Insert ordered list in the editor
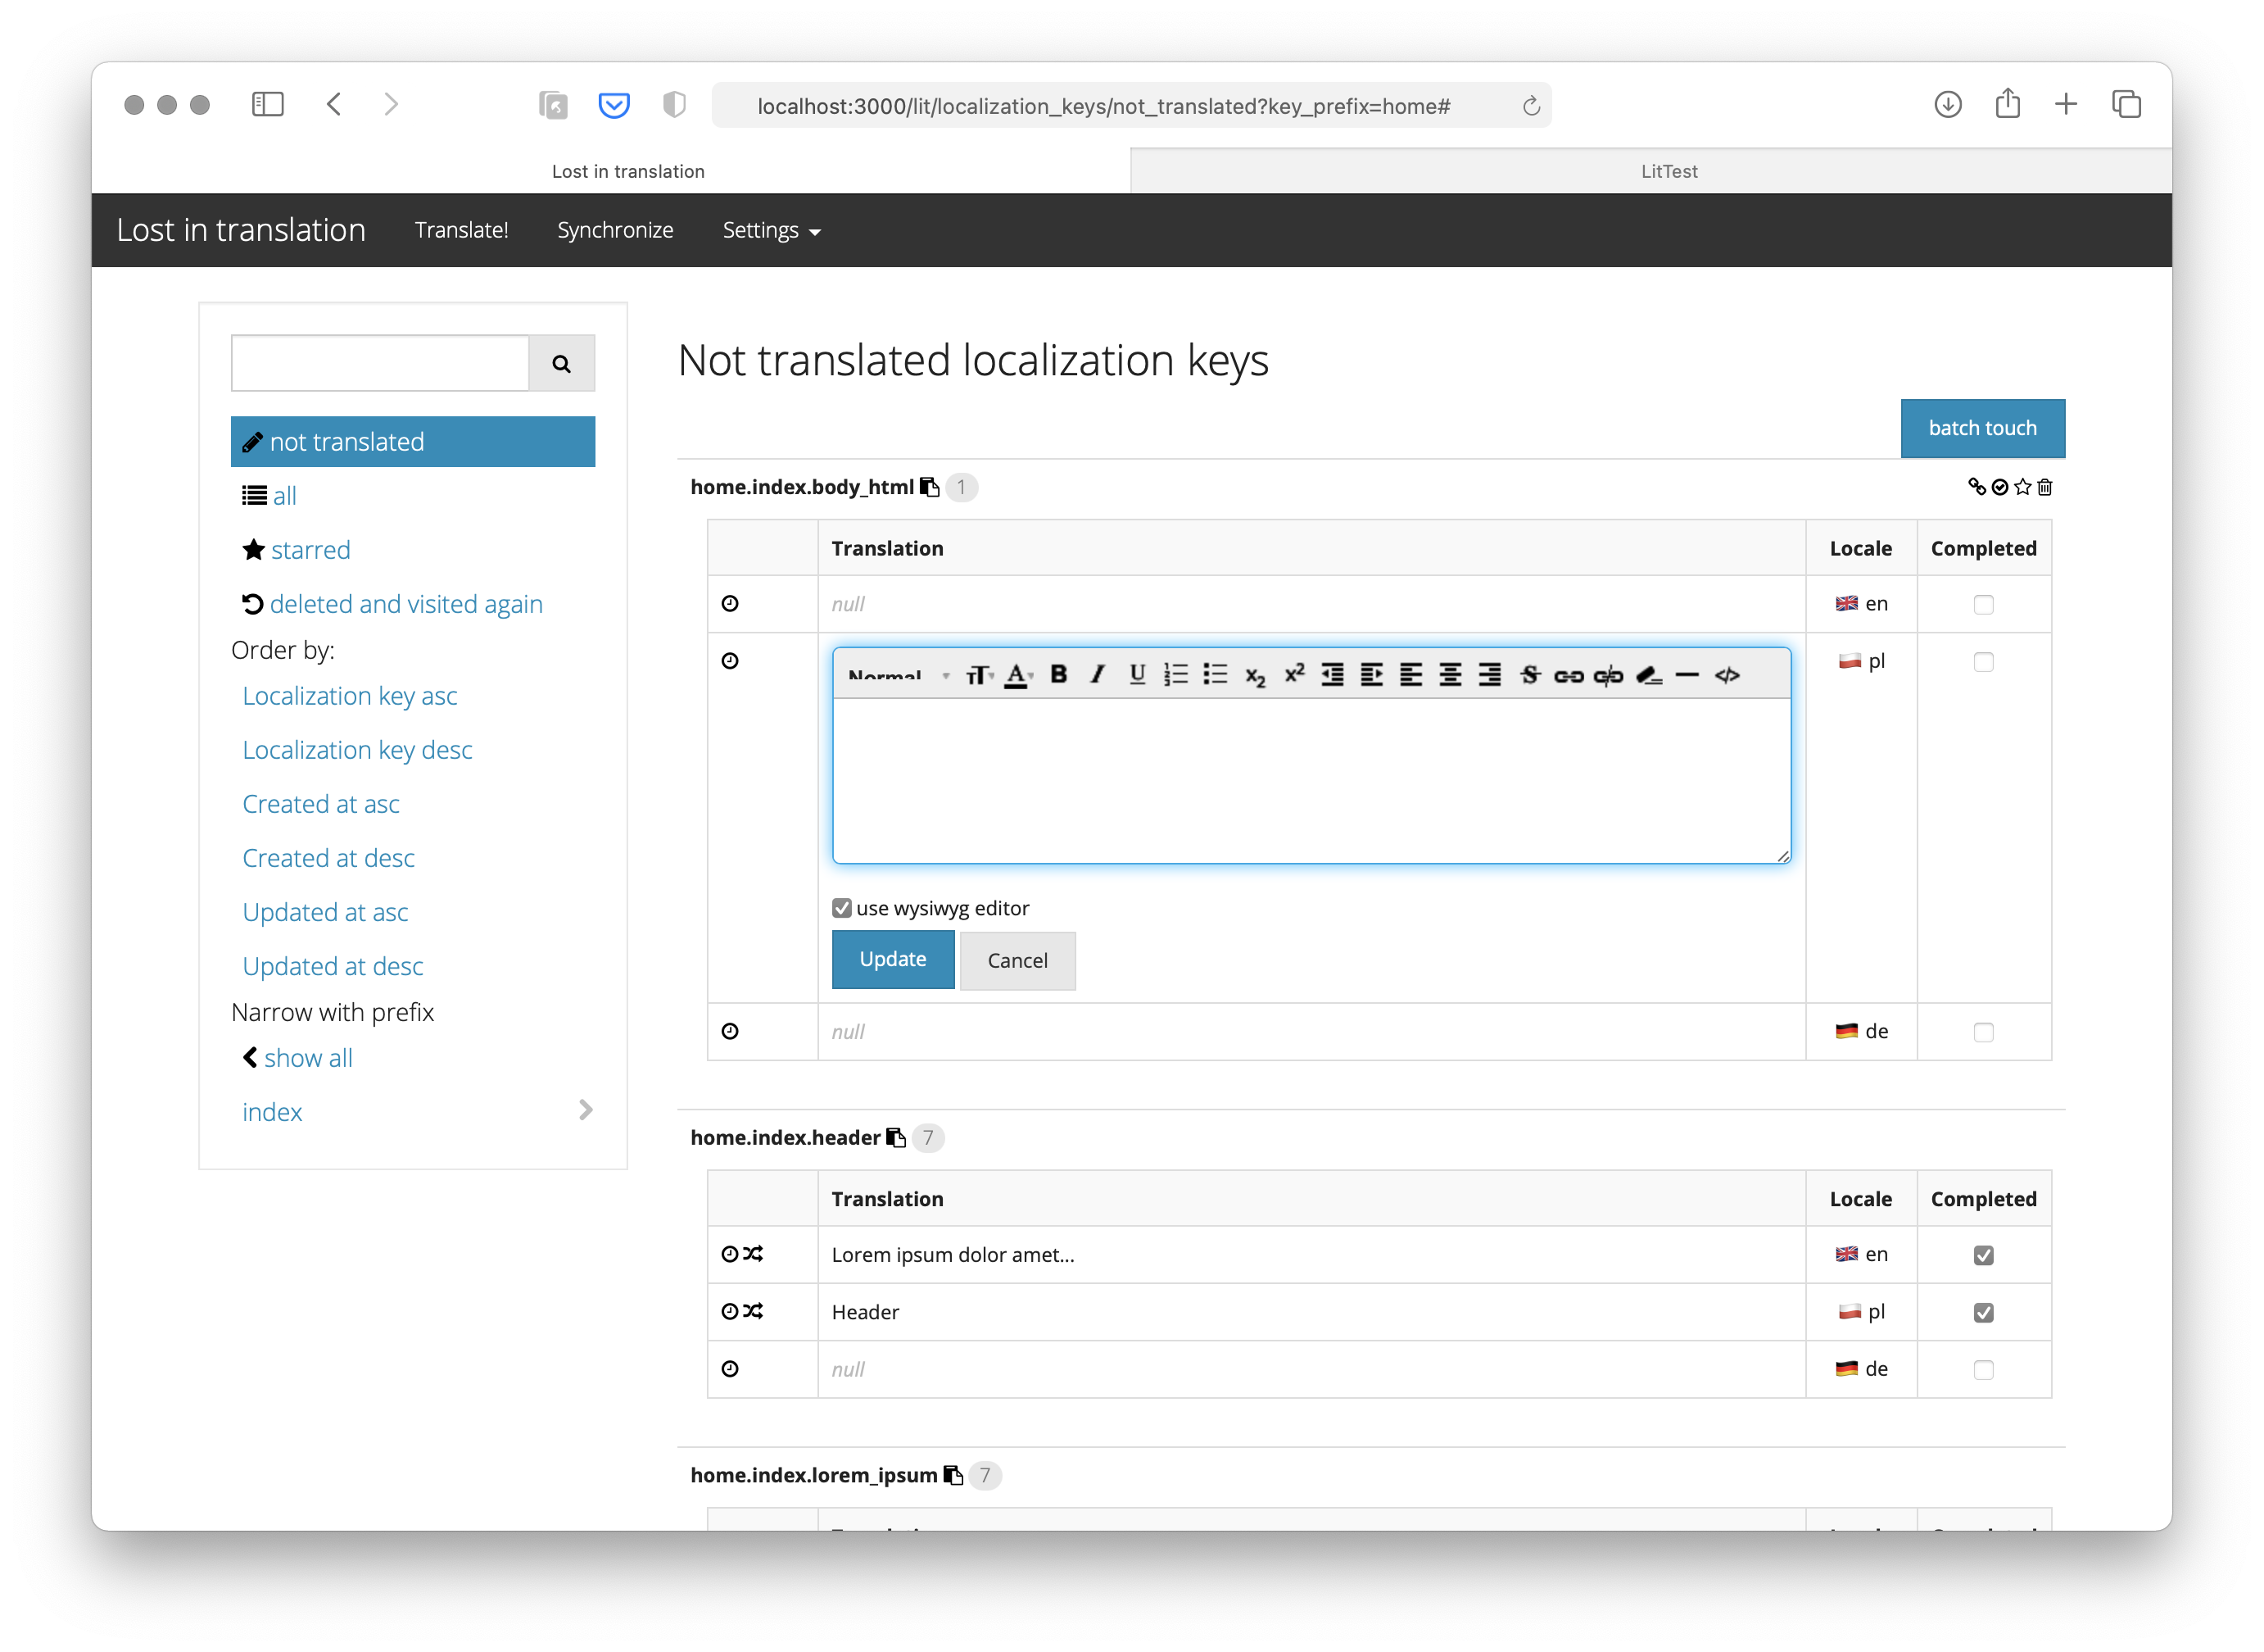The height and width of the screenshot is (1652, 2264). click(x=1175, y=675)
